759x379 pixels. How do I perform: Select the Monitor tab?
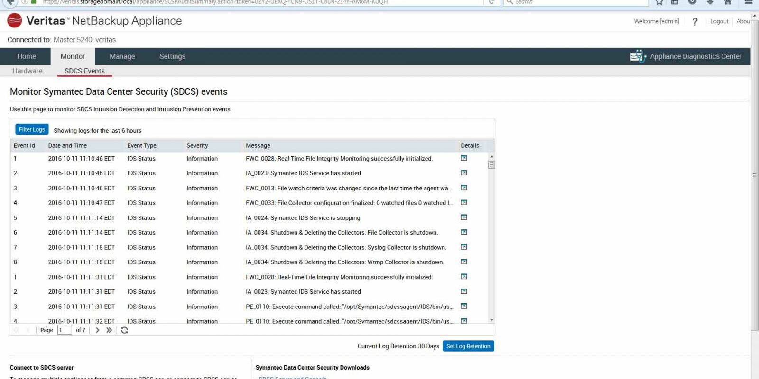pos(73,56)
